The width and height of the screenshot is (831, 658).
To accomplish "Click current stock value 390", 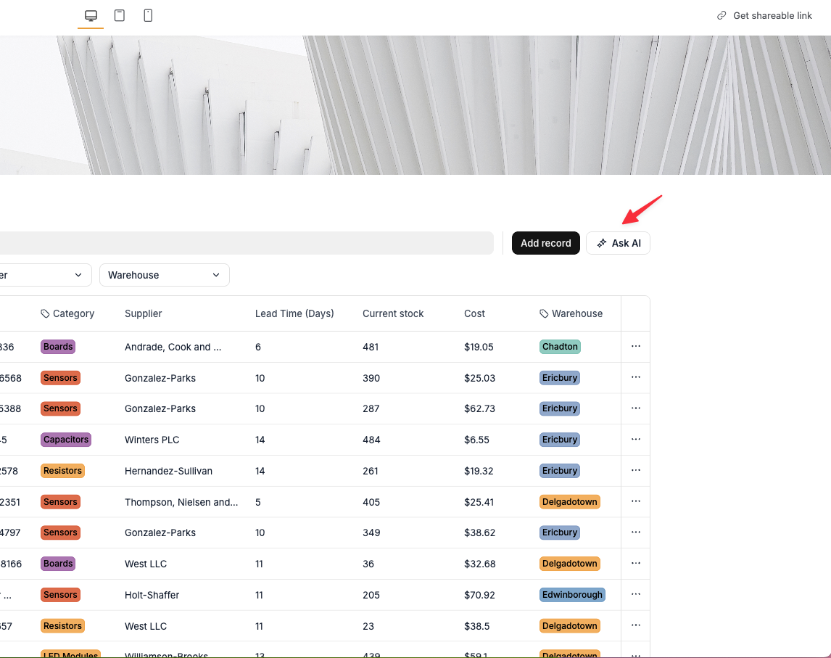I will click(x=371, y=378).
